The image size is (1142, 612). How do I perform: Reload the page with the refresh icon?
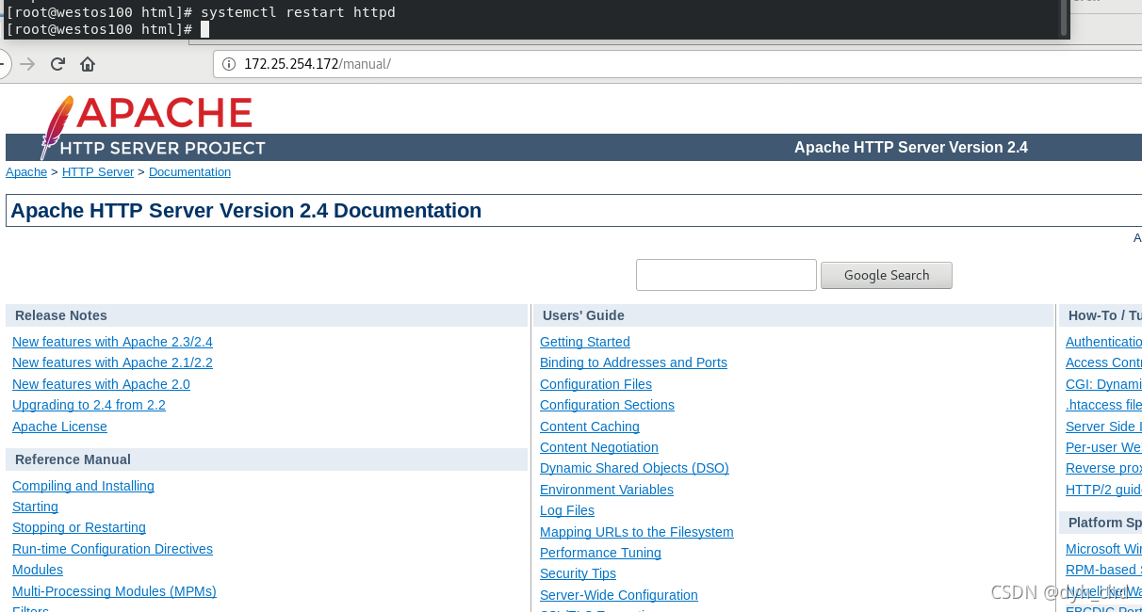pyautogui.click(x=57, y=64)
